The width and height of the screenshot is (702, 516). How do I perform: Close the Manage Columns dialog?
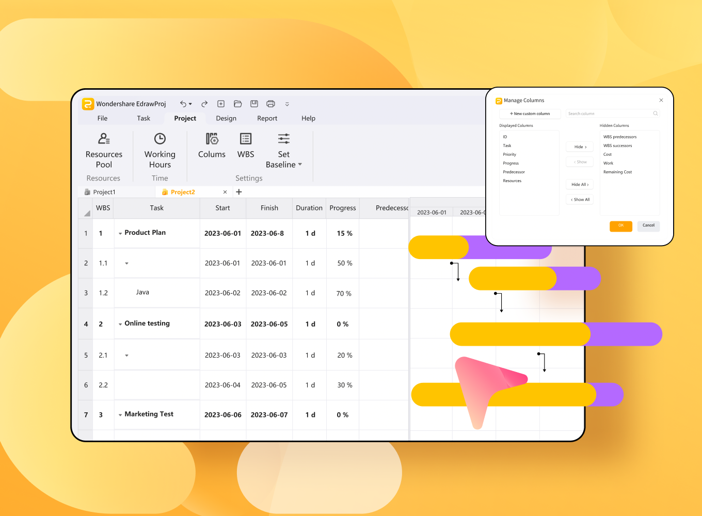(x=661, y=100)
